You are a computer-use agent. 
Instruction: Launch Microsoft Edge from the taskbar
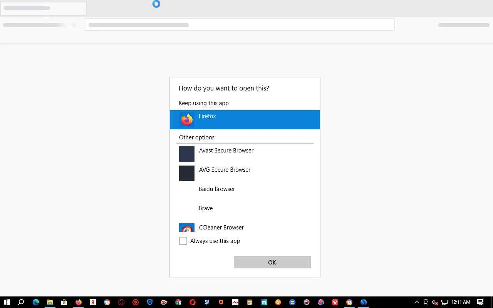click(35, 302)
